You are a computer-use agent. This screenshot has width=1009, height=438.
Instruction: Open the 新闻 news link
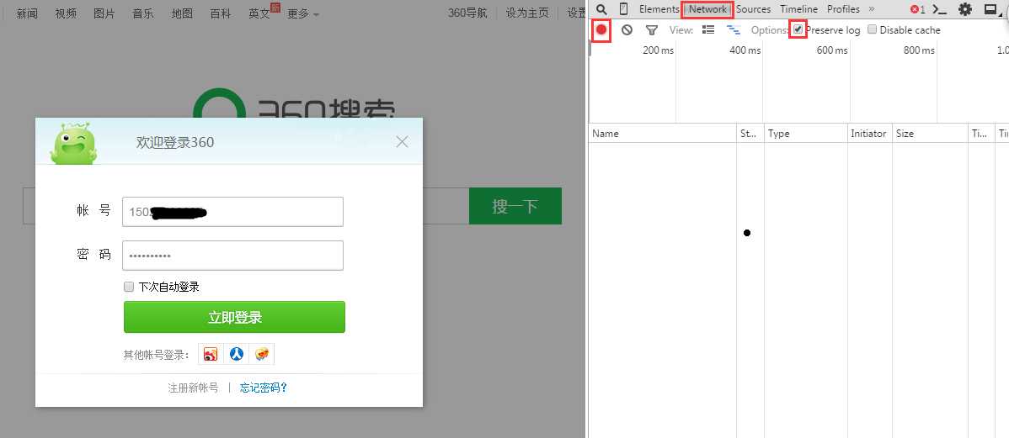(27, 13)
